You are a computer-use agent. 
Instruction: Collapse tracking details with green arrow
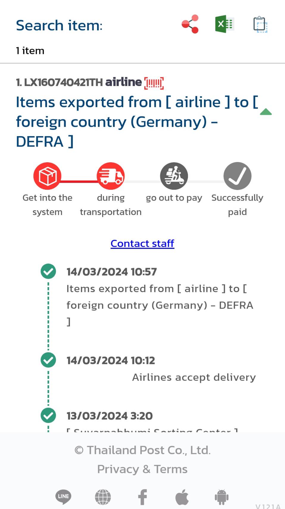(x=266, y=112)
